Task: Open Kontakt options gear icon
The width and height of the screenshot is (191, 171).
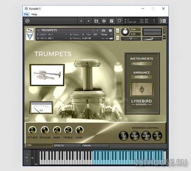Action: (104, 21)
